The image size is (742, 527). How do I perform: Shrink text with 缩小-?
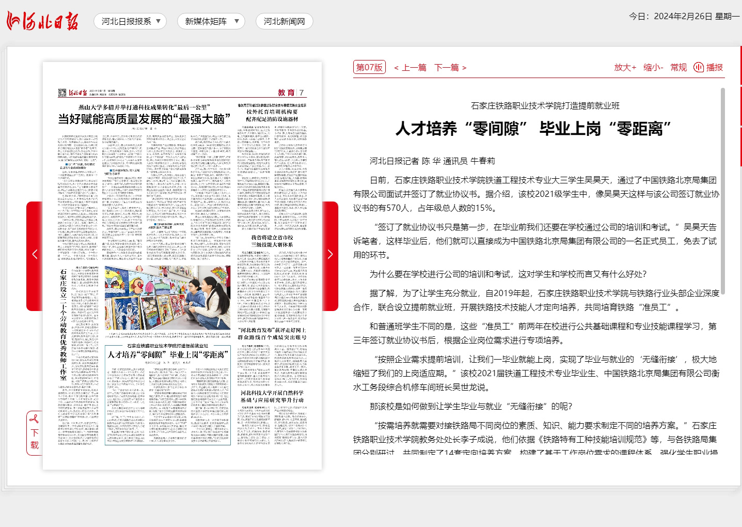point(653,67)
